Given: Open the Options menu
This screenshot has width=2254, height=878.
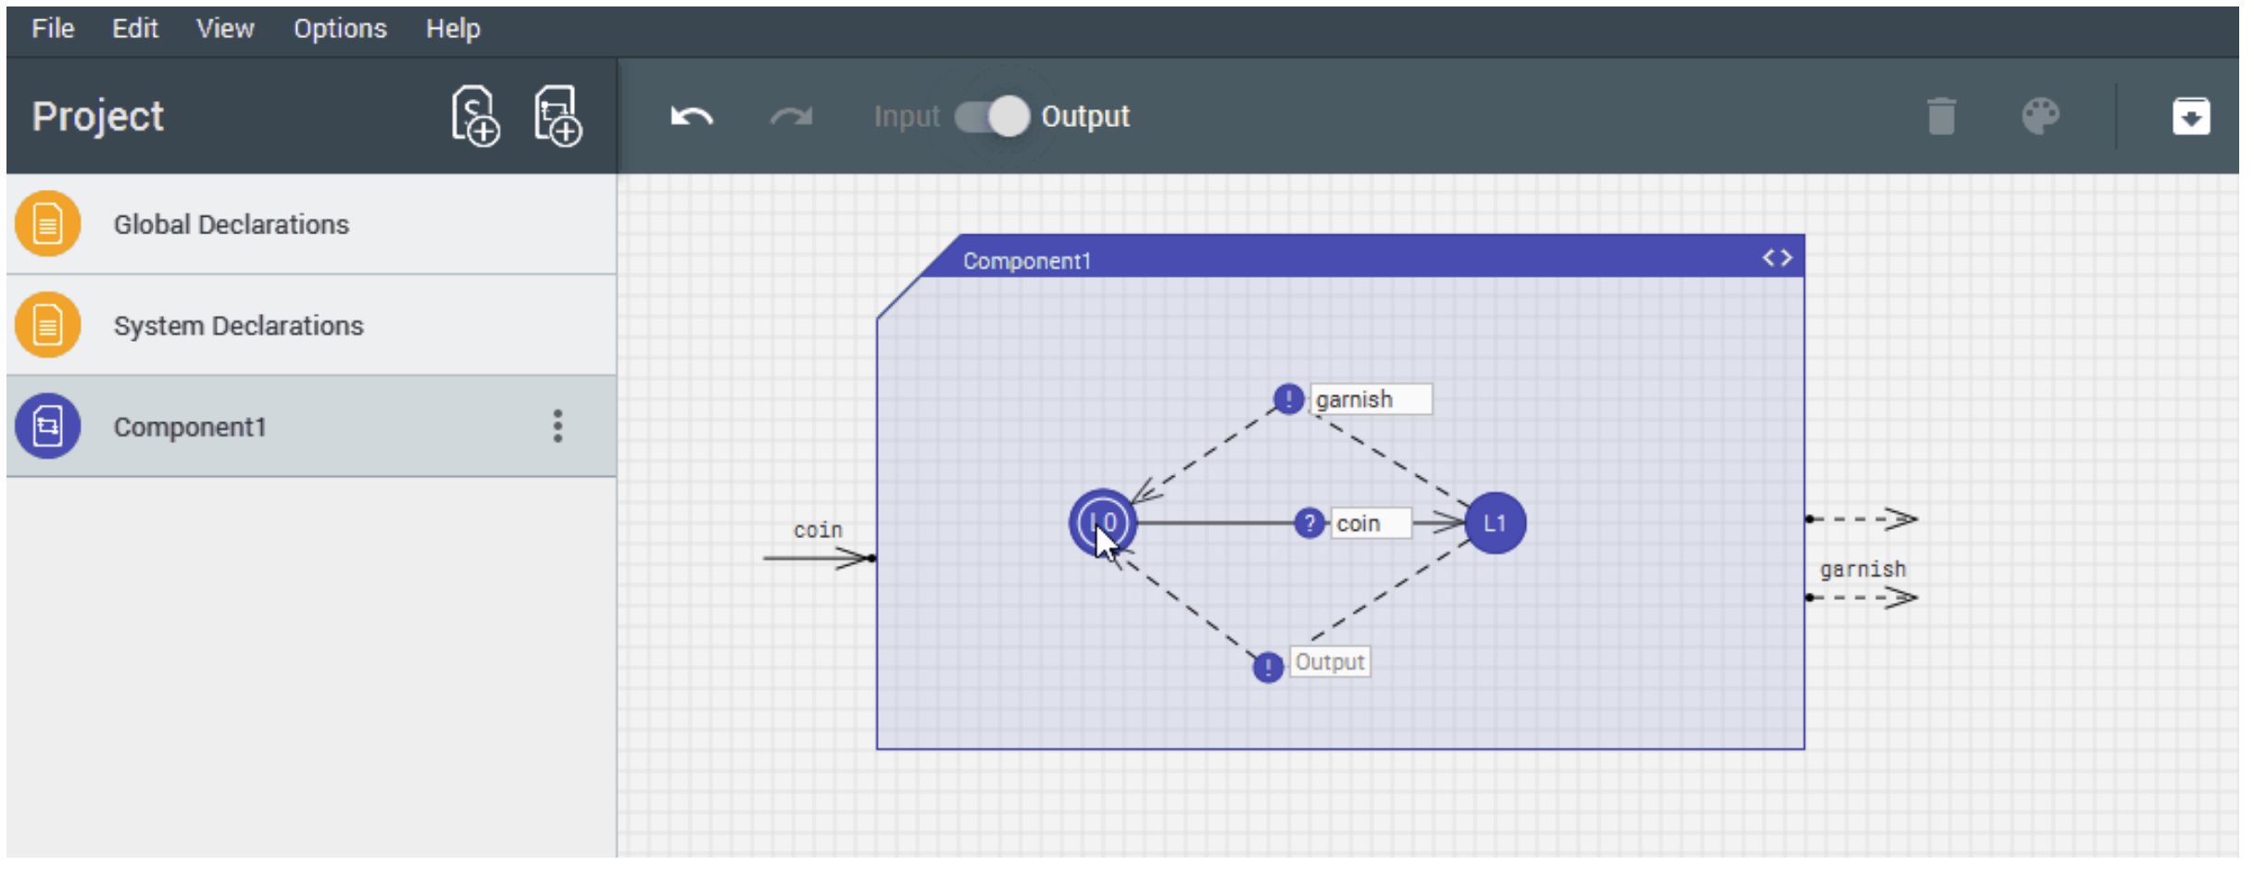Looking at the screenshot, I should pos(340,29).
